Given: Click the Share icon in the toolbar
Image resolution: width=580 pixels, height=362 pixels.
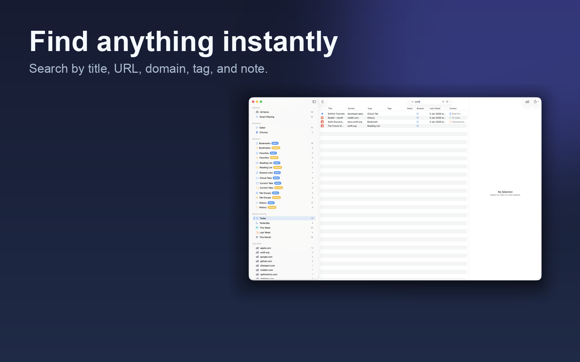Looking at the screenshot, I should tap(534, 102).
